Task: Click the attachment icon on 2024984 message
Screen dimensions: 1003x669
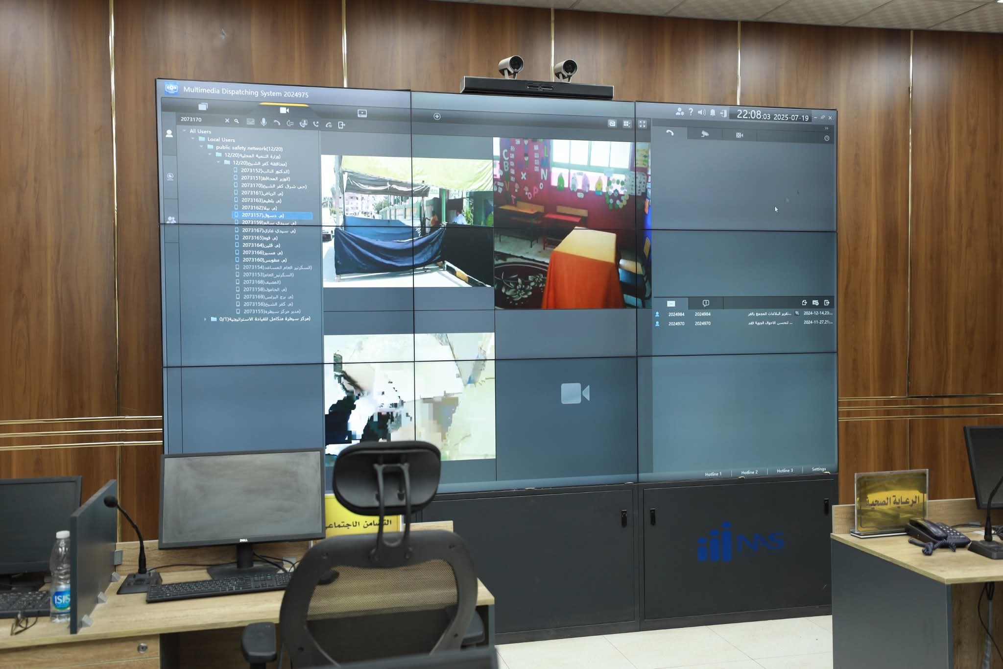Action: tap(797, 313)
